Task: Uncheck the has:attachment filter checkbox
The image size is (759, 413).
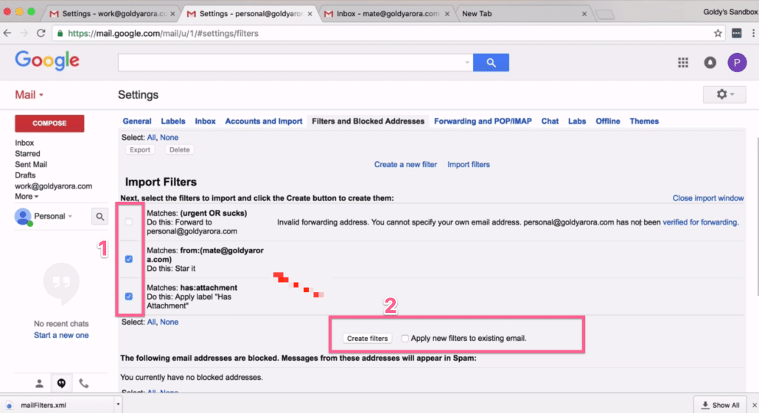Action: [x=129, y=297]
